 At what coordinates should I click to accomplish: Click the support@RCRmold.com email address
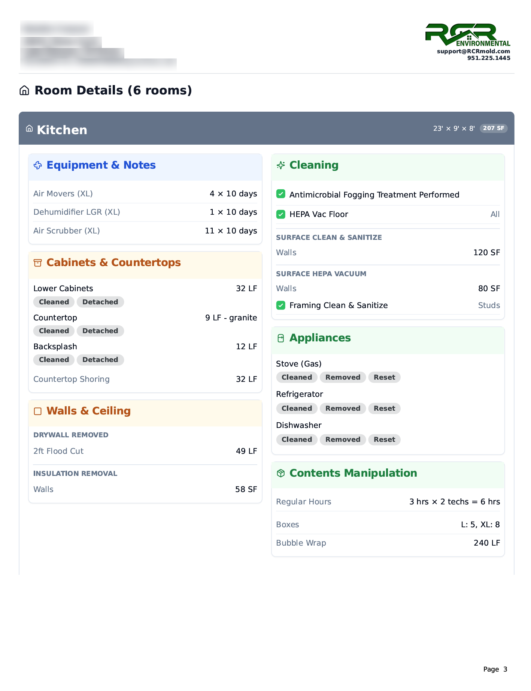pos(473,51)
